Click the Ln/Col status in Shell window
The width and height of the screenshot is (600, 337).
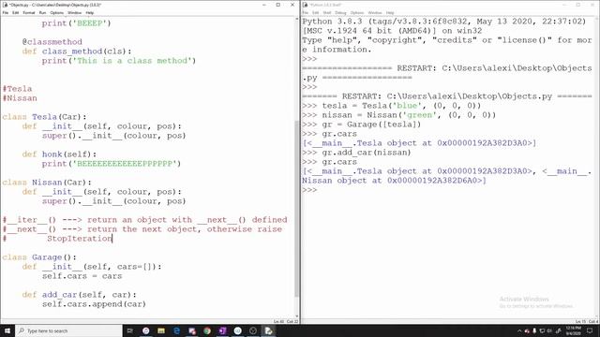(587, 321)
